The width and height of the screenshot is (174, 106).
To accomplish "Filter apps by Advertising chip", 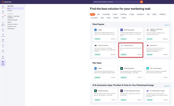I will coord(124,14).
